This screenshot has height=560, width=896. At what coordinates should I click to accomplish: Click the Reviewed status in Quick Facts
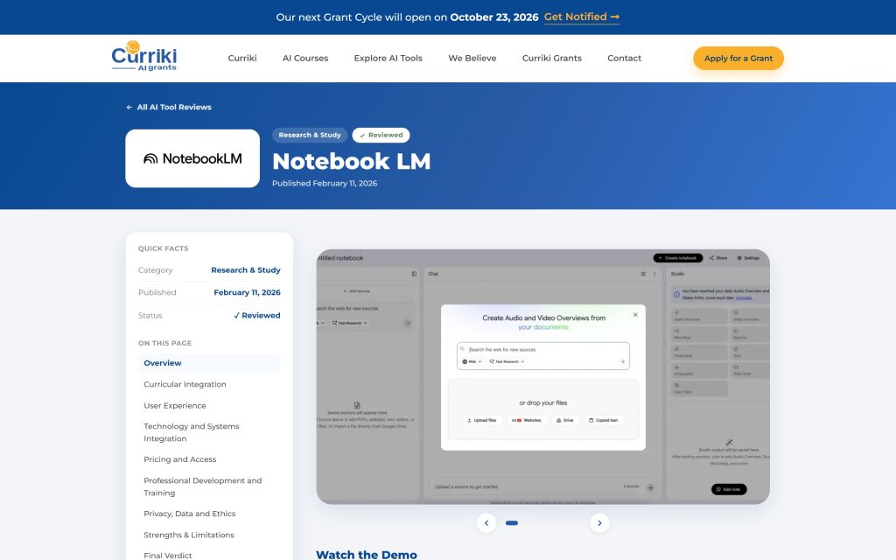(256, 315)
